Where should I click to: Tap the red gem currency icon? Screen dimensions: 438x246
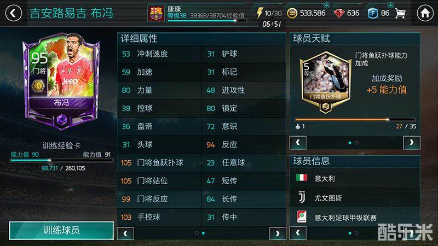click(x=339, y=13)
